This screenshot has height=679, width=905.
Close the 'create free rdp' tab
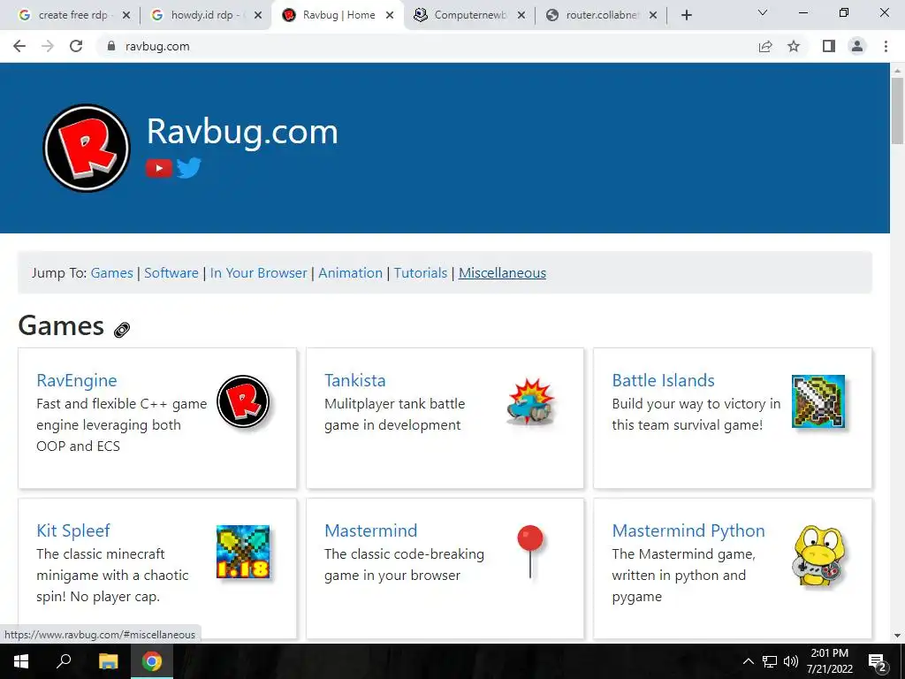click(126, 15)
